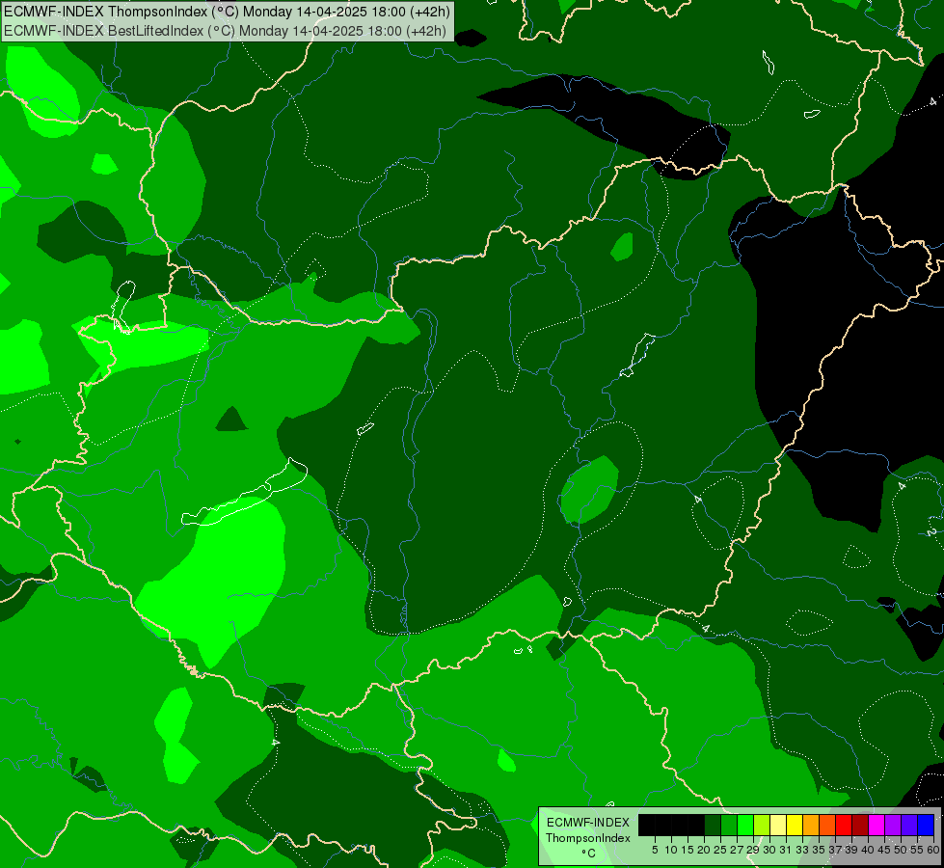Click the legend tick value '60'
The width and height of the screenshot is (944, 868).
(x=933, y=850)
